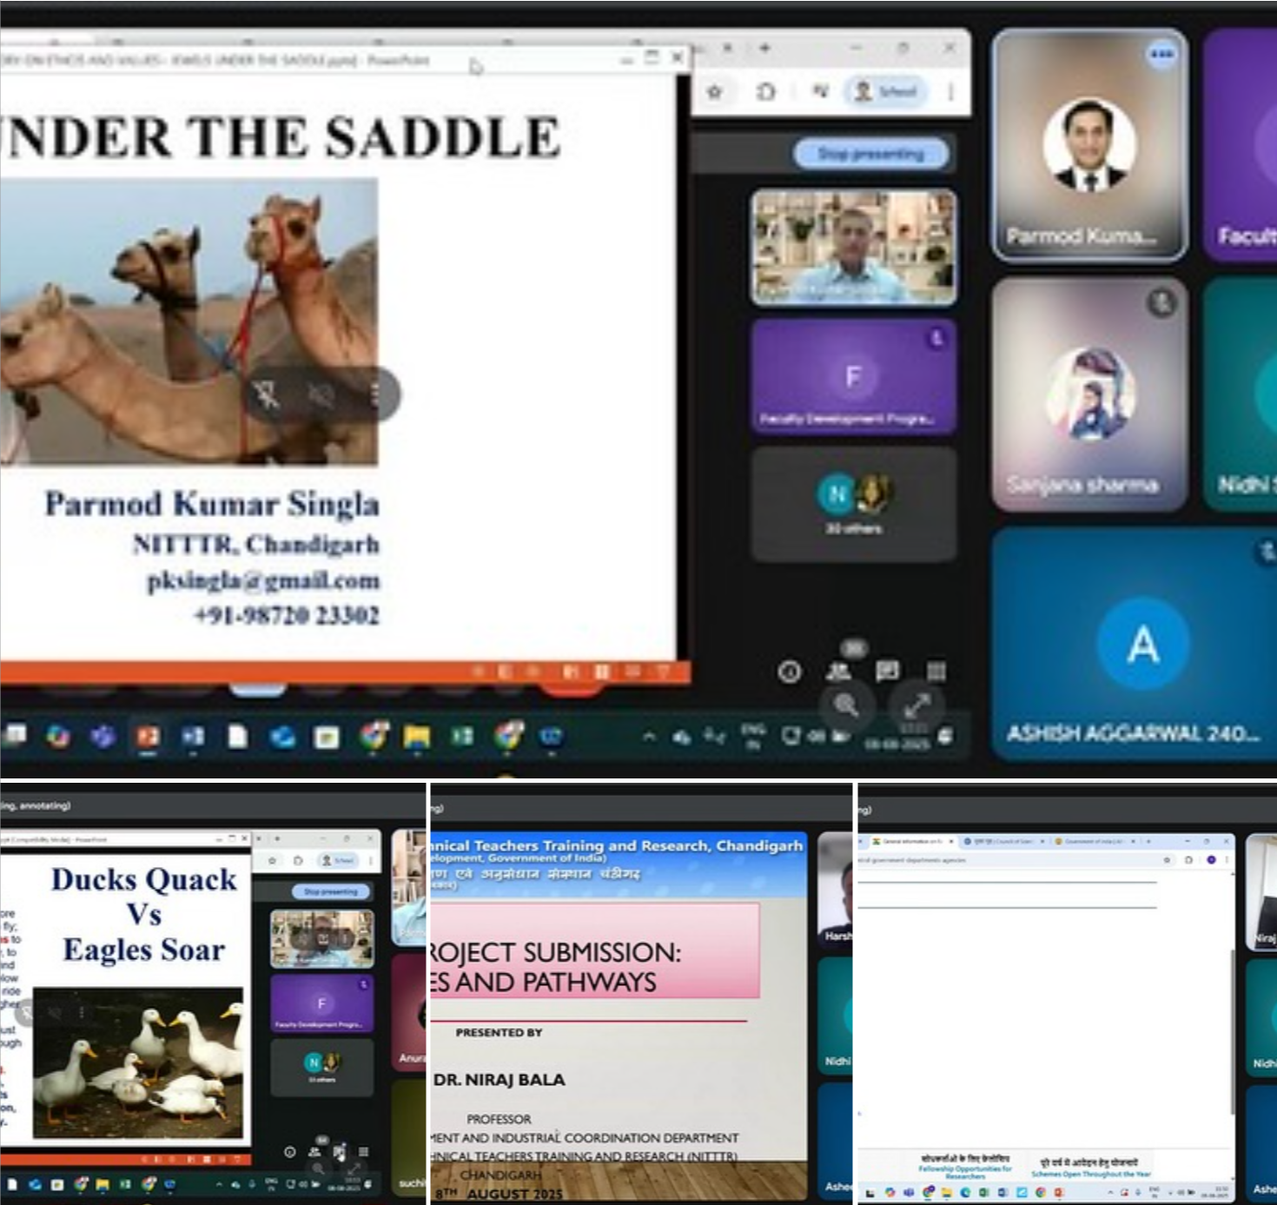Show the people participants panel
The height and width of the screenshot is (1205, 1277).
[839, 671]
